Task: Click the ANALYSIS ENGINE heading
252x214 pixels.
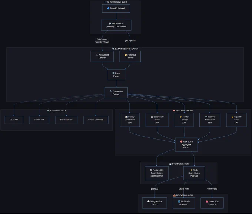Action: click(x=184, y=111)
